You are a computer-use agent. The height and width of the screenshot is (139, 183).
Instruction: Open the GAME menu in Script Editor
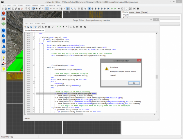point(37,23)
